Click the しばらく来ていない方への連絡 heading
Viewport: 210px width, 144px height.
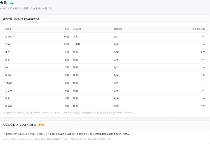click(19, 125)
